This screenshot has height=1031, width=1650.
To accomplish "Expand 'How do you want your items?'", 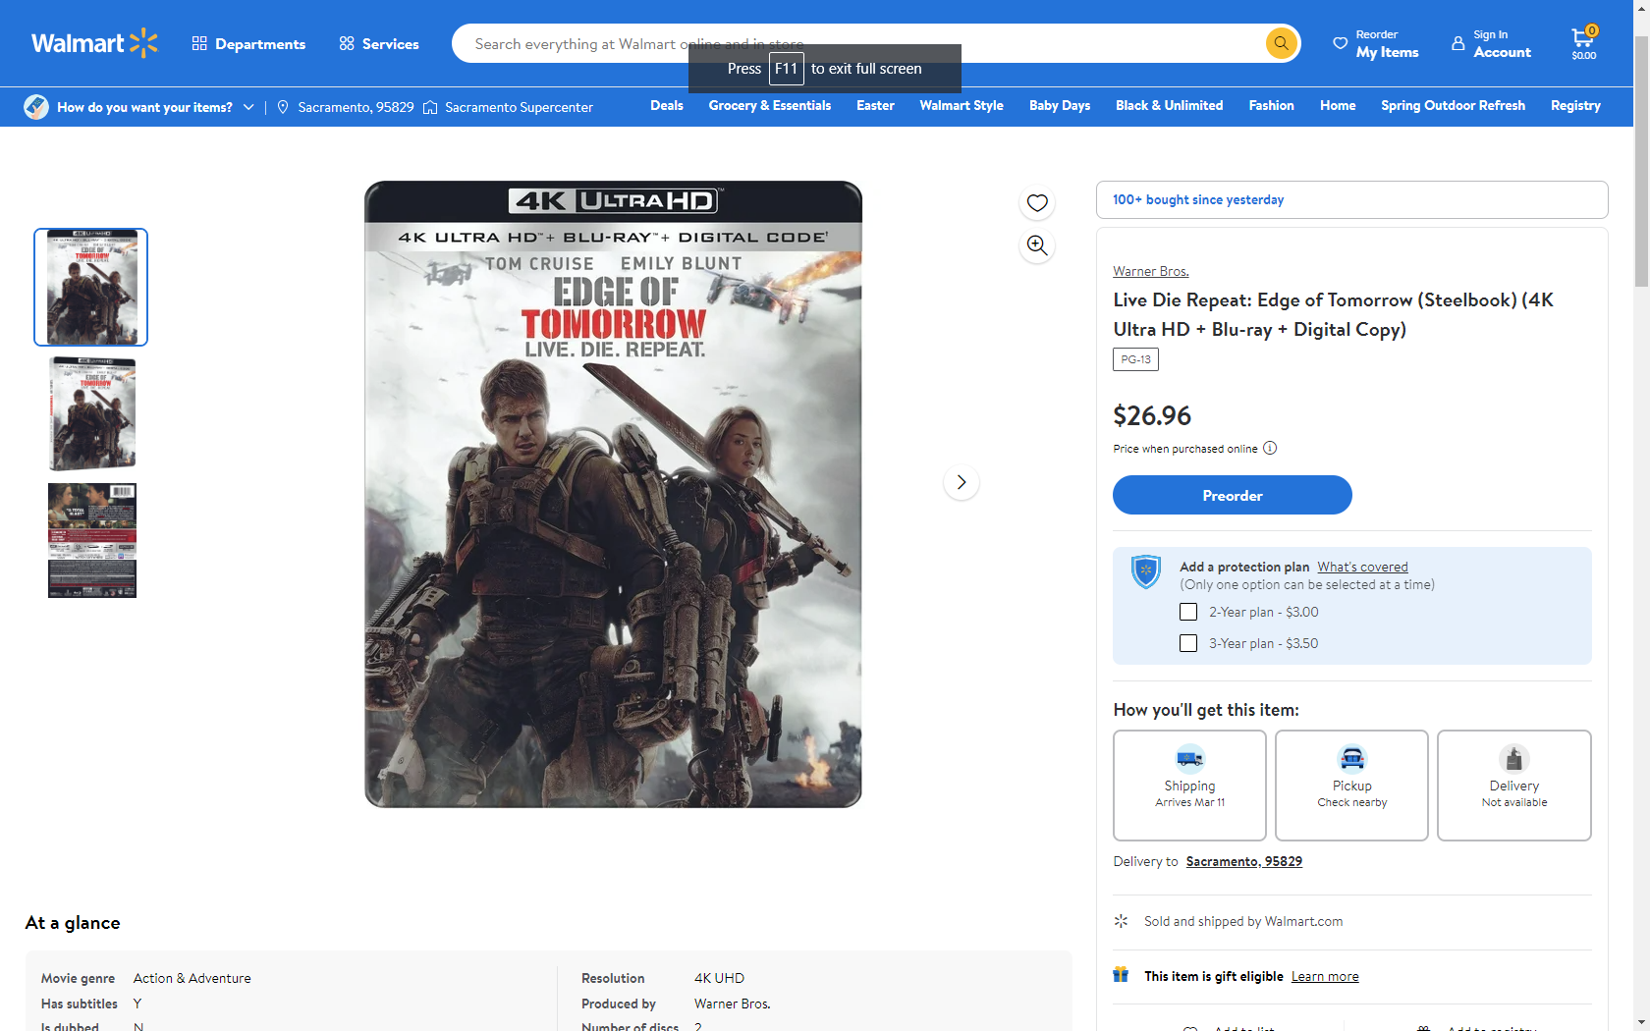I will (138, 107).
